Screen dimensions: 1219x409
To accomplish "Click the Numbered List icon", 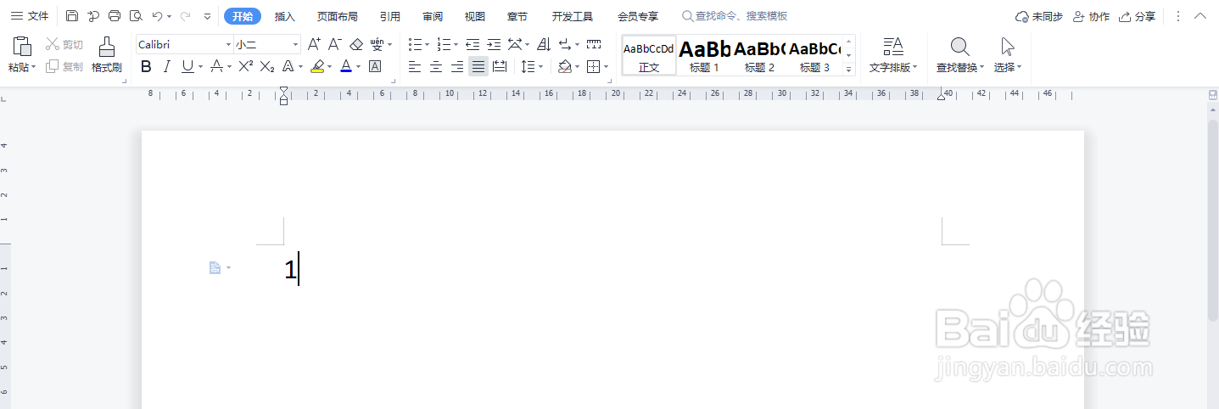I will [444, 44].
